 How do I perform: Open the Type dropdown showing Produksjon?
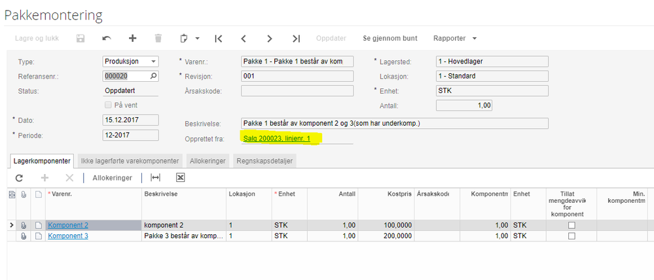[x=130, y=61]
